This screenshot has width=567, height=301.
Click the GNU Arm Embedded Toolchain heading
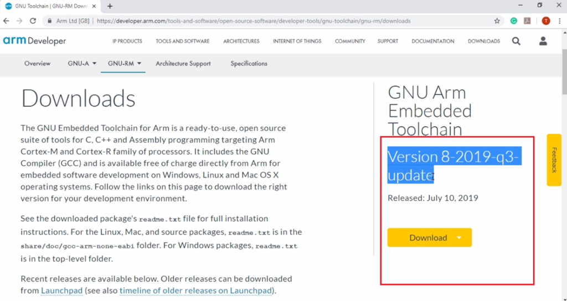pyautogui.click(x=430, y=111)
